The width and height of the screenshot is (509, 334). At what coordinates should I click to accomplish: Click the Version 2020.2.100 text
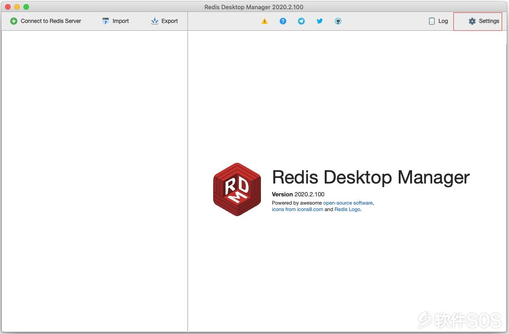[x=298, y=194]
